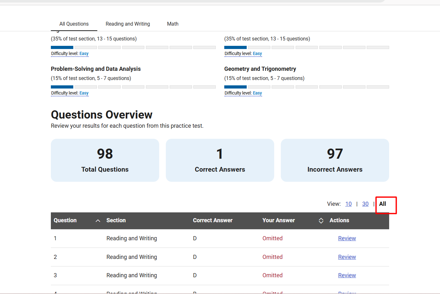Click the Section column header
Image resolution: width=440 pixels, height=294 pixels.
coord(116,221)
